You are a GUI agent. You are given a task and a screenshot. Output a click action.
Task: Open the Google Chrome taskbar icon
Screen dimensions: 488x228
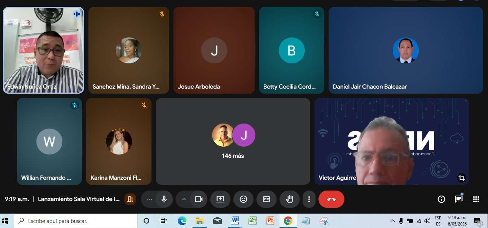(x=288, y=221)
